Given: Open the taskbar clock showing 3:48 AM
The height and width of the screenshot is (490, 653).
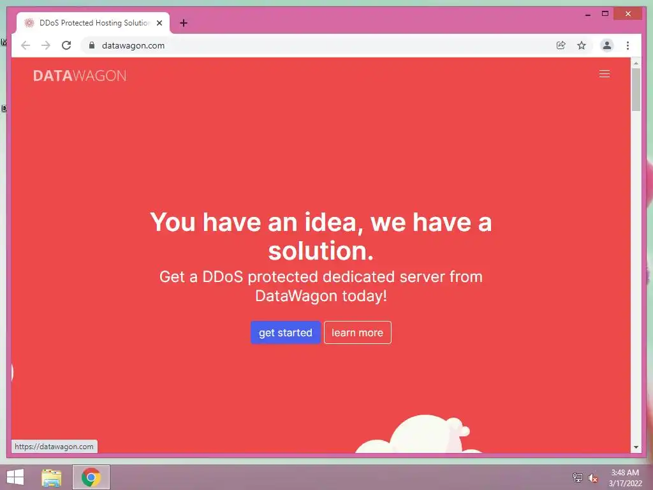Looking at the screenshot, I should coord(625,478).
